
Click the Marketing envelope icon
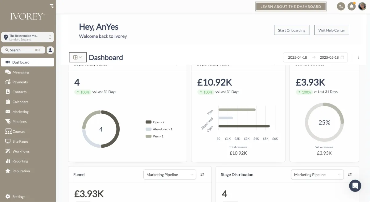tap(8, 112)
